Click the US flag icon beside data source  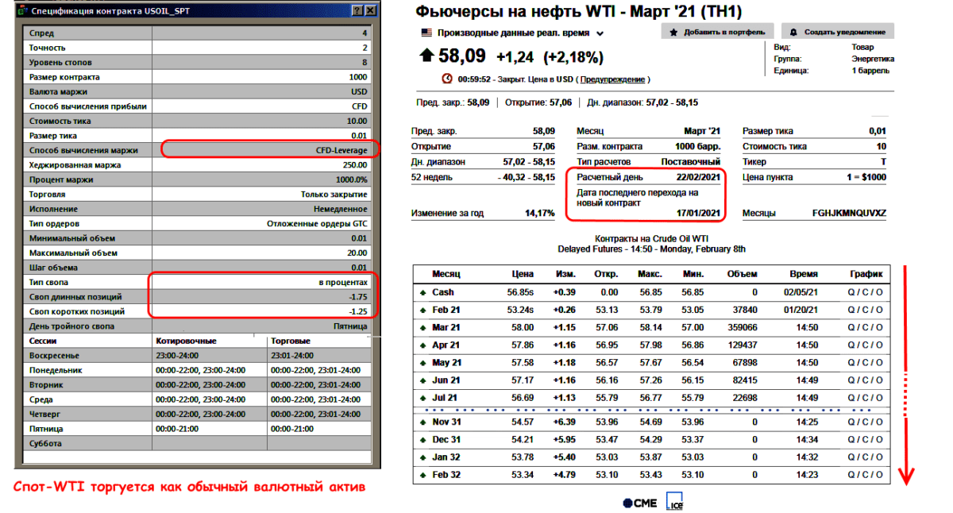[426, 33]
